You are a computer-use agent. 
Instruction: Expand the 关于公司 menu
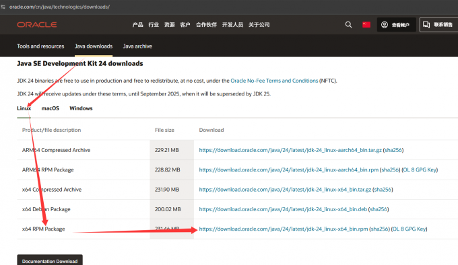point(259,25)
